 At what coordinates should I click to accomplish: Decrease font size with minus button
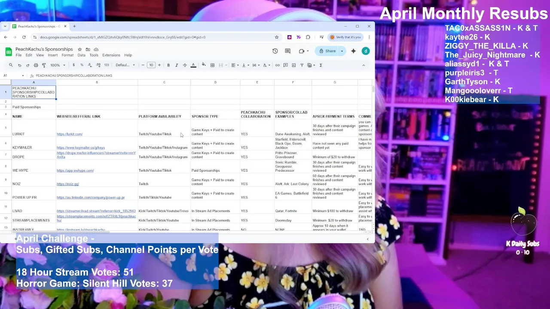coord(143,65)
